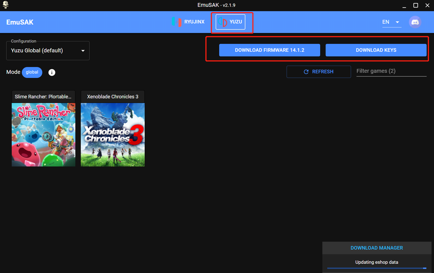Expand the Yuzu Global configuration dropdown
The image size is (434, 273).
click(x=48, y=51)
